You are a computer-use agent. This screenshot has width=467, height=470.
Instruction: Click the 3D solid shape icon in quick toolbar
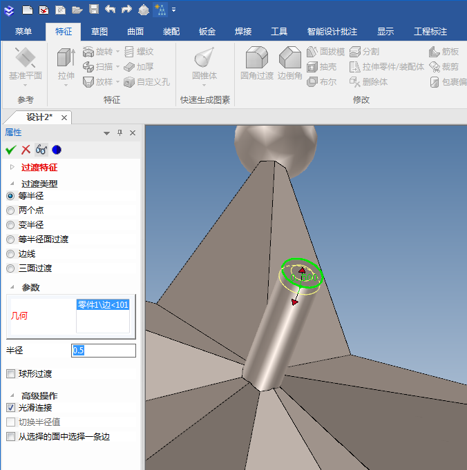click(x=144, y=10)
